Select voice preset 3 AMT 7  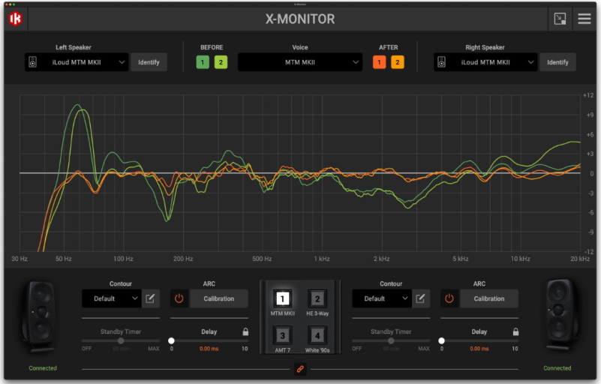tap(282, 335)
